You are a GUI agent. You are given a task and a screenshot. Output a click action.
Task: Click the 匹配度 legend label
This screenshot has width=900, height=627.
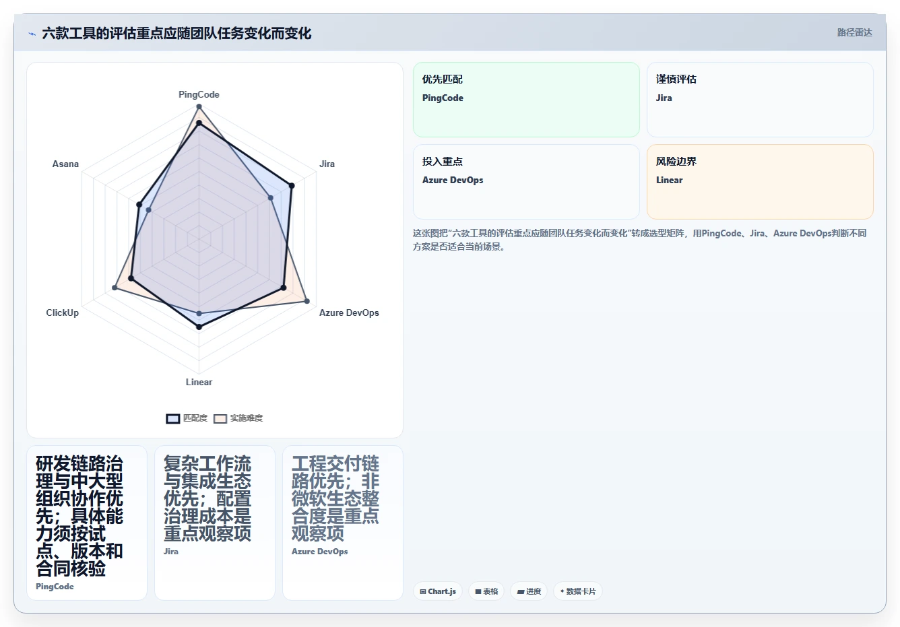coord(195,418)
